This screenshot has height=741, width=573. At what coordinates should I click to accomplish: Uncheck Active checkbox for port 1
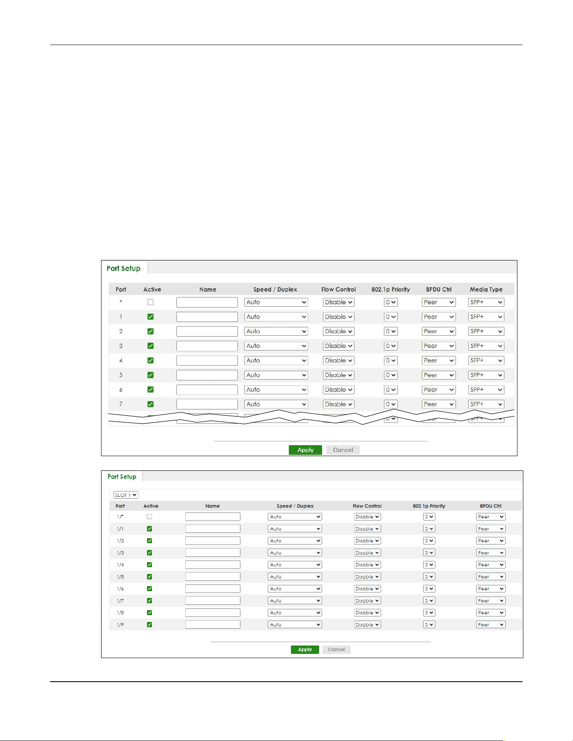[x=150, y=317]
